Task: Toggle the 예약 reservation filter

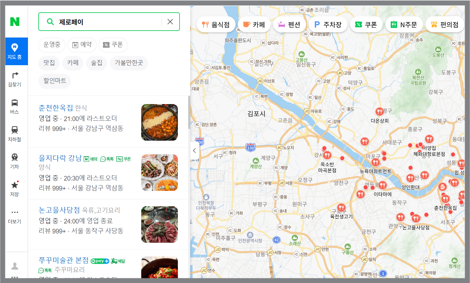Action: (x=82, y=45)
